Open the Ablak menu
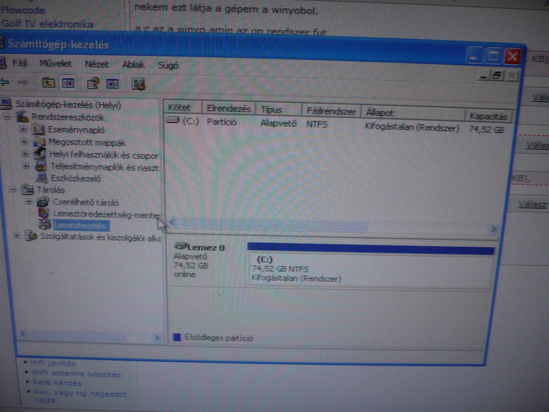 click(x=133, y=65)
